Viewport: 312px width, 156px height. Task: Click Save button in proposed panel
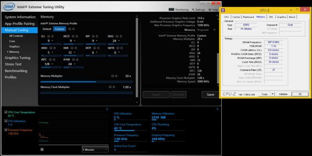click(210, 95)
